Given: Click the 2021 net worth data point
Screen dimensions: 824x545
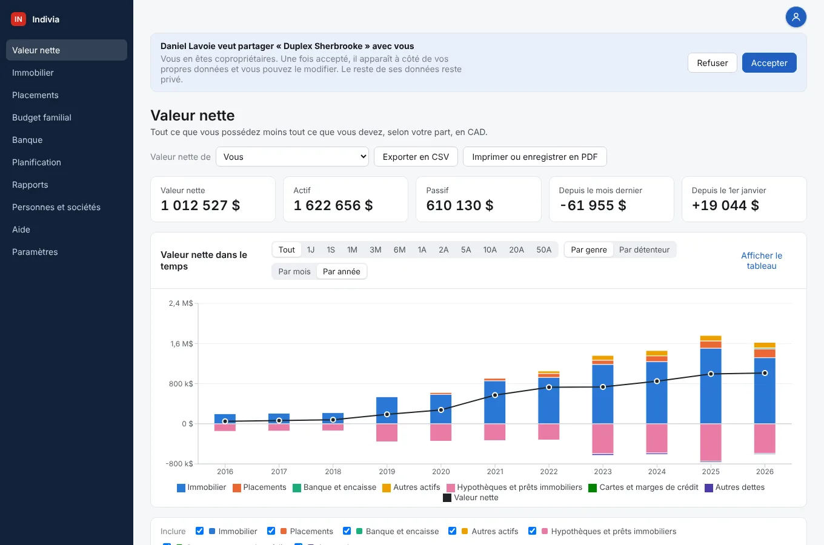Looking at the screenshot, I should coord(495,395).
